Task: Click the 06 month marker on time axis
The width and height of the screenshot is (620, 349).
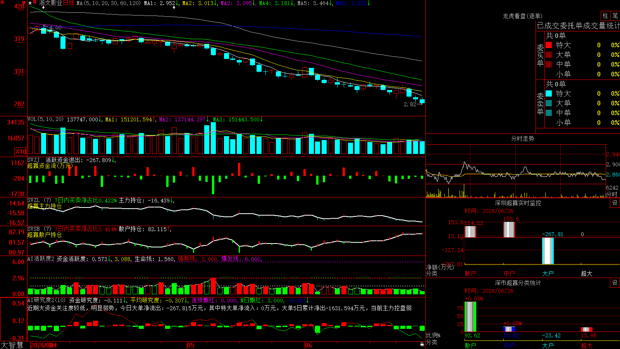Action: (308, 345)
